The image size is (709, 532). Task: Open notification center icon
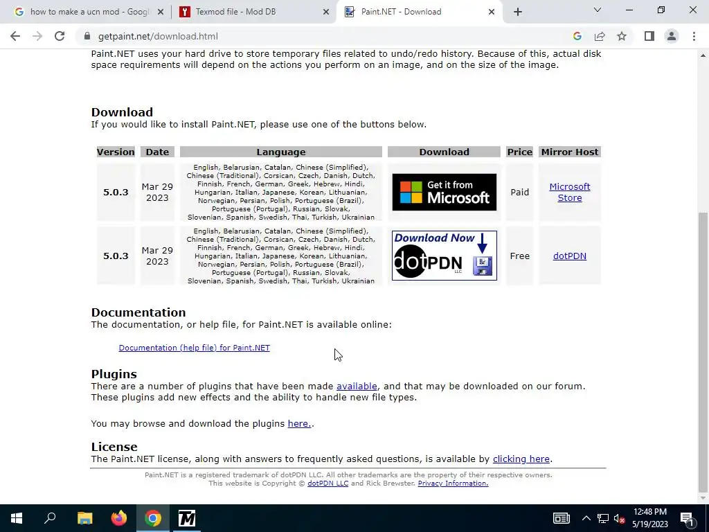click(687, 518)
